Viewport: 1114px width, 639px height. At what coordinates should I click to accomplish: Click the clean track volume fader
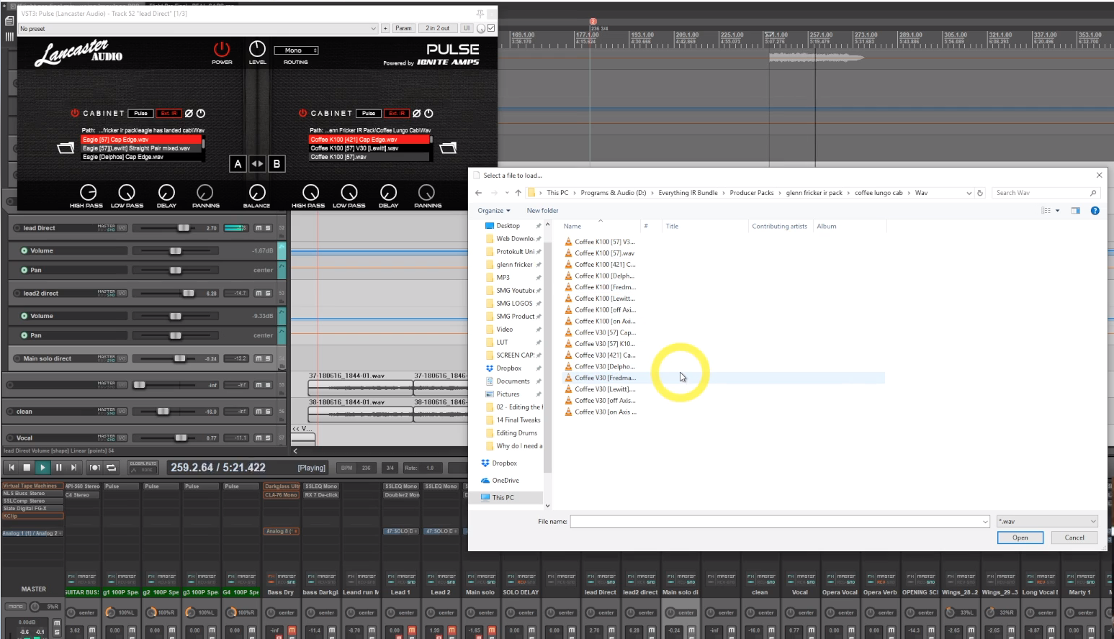tap(163, 412)
